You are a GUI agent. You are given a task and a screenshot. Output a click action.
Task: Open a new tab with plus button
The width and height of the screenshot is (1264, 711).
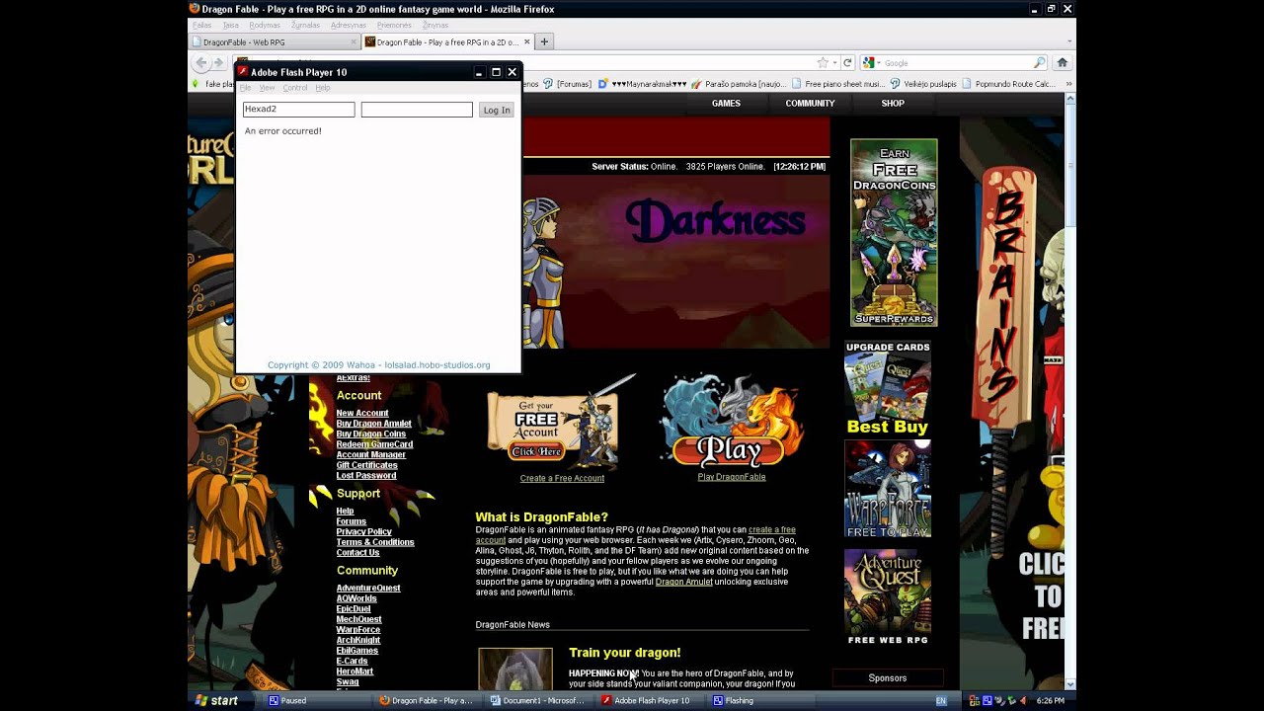(544, 41)
